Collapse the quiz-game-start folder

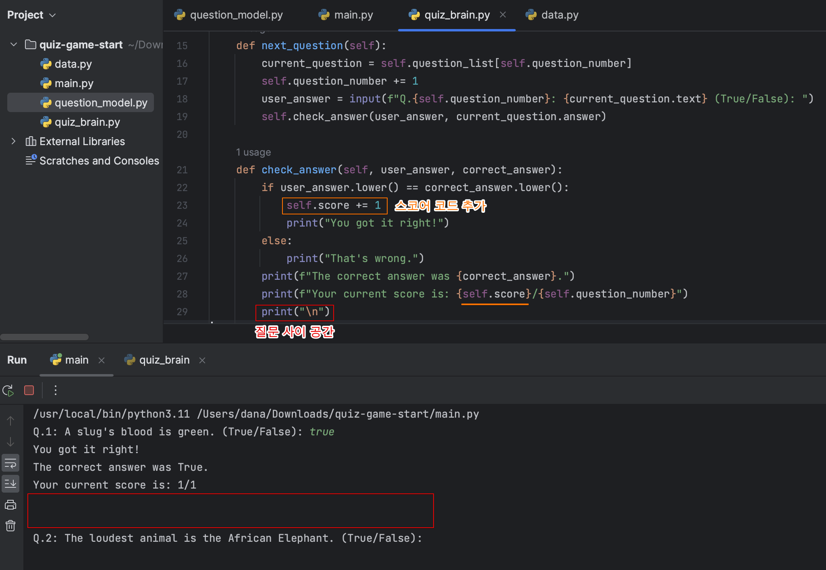pos(14,44)
